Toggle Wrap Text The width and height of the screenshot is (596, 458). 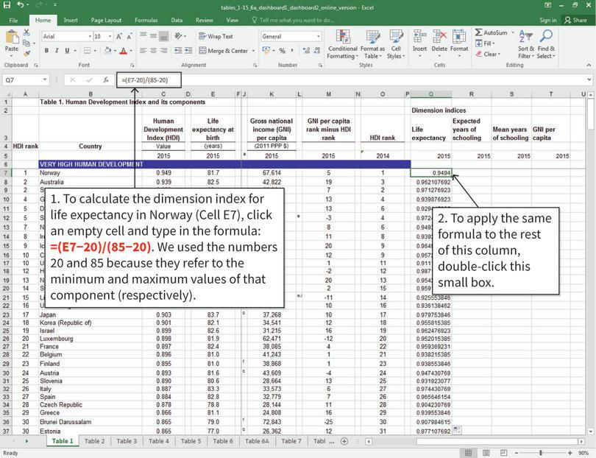click(216, 37)
